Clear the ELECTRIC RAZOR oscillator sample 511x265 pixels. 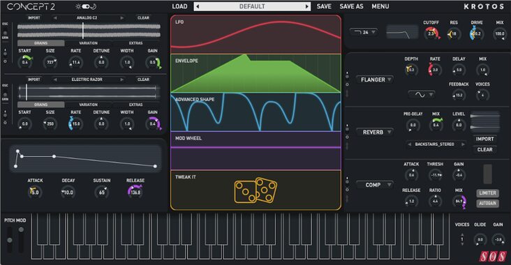(x=143, y=79)
